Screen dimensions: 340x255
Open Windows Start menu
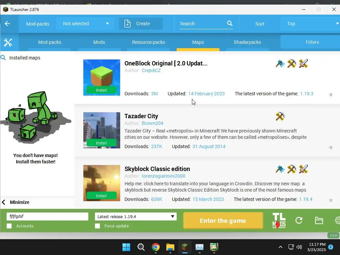[126, 247]
